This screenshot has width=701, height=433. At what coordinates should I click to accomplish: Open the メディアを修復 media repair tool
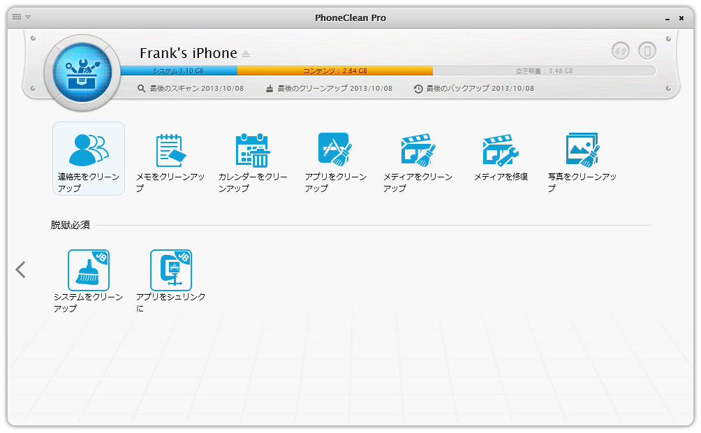(501, 157)
